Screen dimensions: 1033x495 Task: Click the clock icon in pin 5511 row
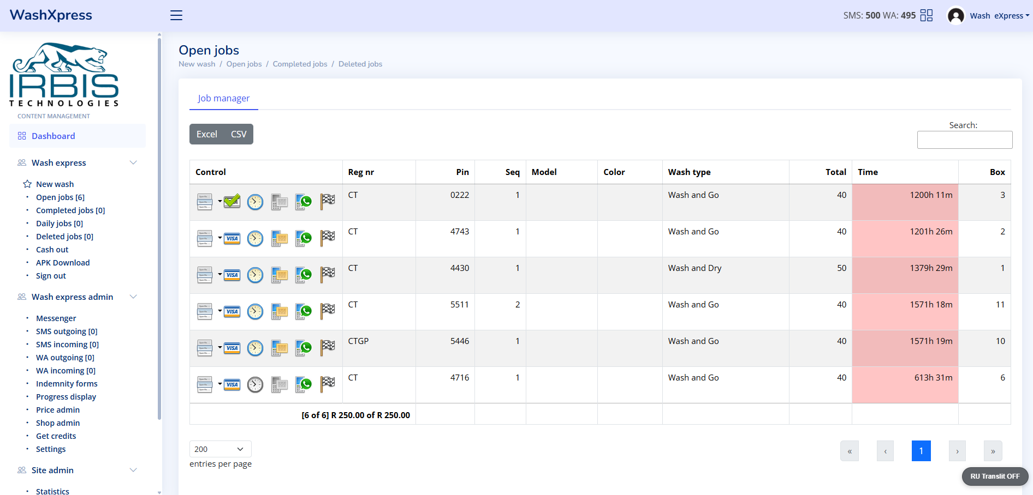tap(255, 311)
